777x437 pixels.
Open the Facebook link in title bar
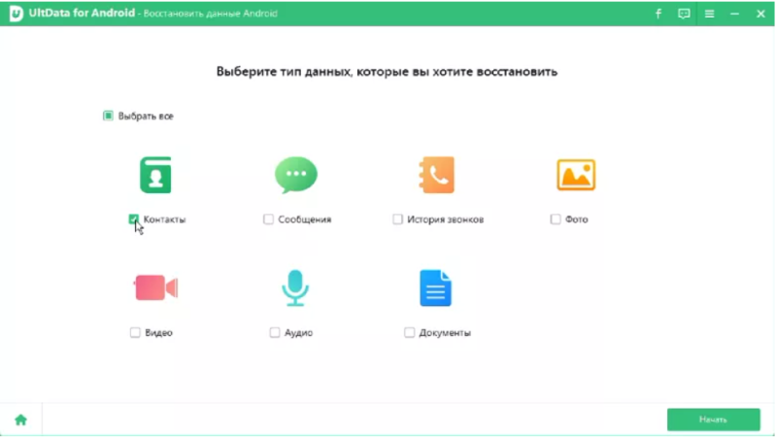pos(659,14)
